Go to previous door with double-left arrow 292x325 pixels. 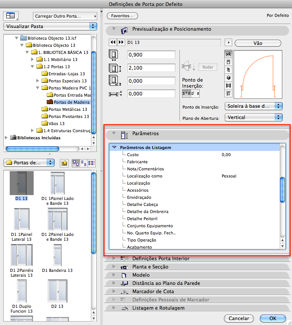pyautogui.click(x=113, y=42)
